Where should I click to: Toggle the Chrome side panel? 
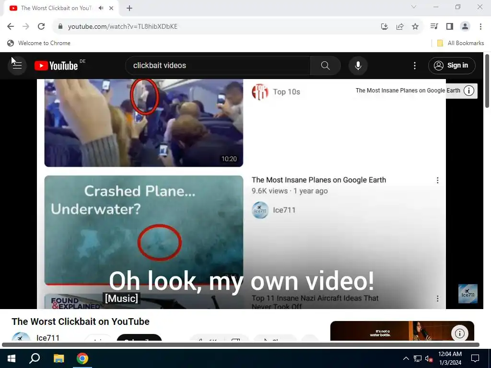click(x=450, y=26)
